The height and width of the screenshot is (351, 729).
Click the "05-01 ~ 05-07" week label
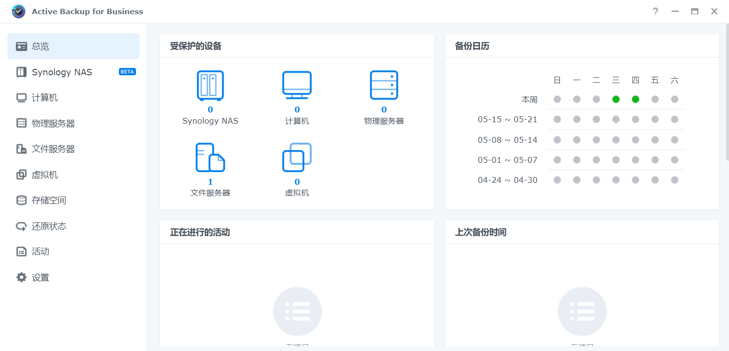pyautogui.click(x=508, y=160)
